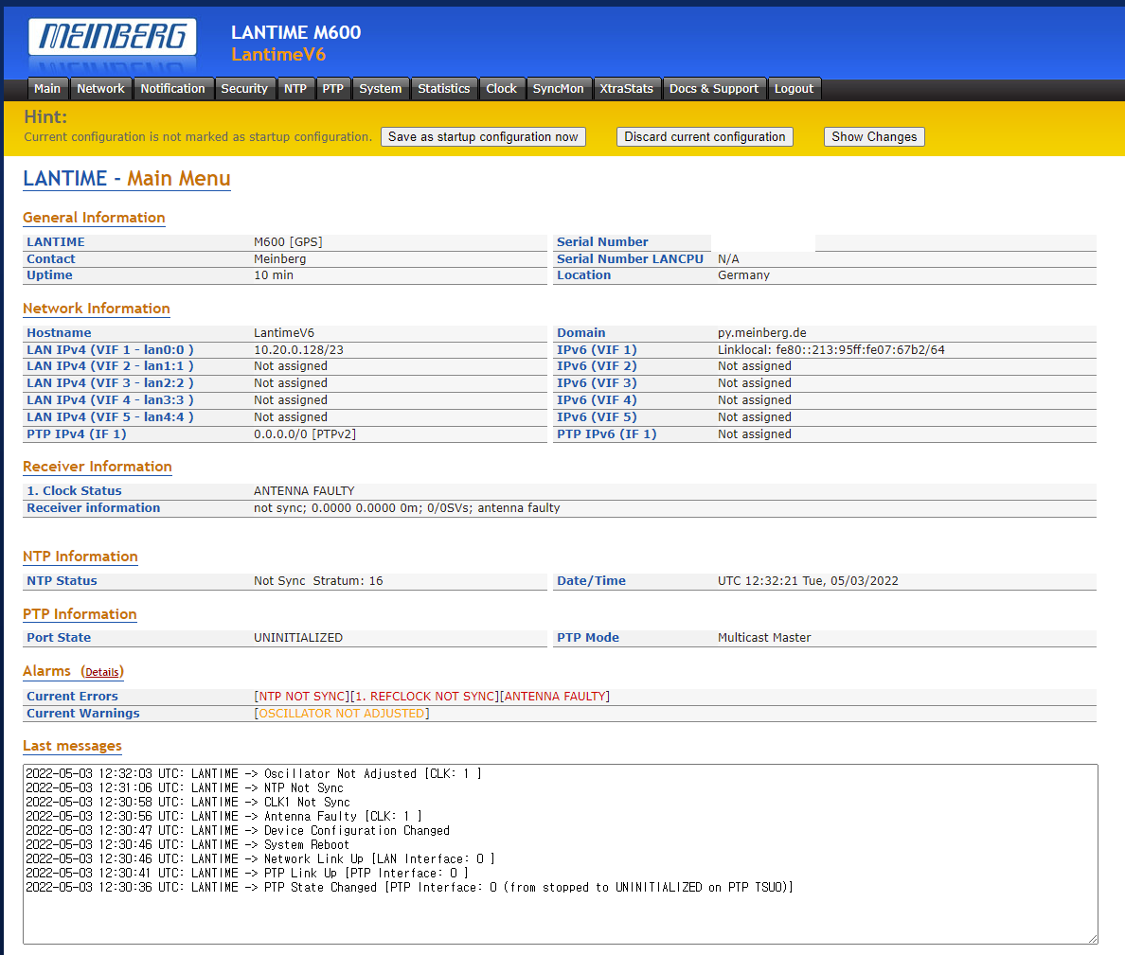Screen dimensions: 1125x955
Task: Click the PTP Mode label
Action: coord(588,638)
